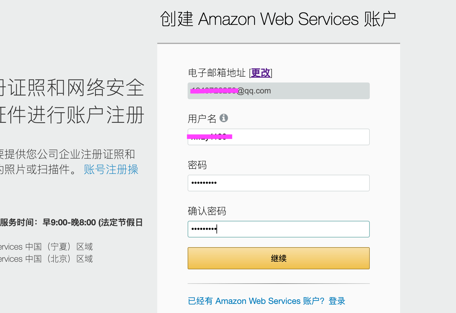Open the blue 账号注册操 link

[111, 169]
